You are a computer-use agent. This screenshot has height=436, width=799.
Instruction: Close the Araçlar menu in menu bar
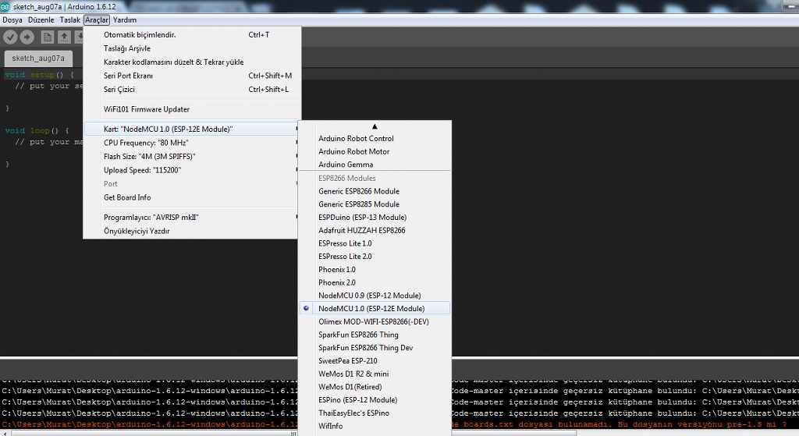97,19
